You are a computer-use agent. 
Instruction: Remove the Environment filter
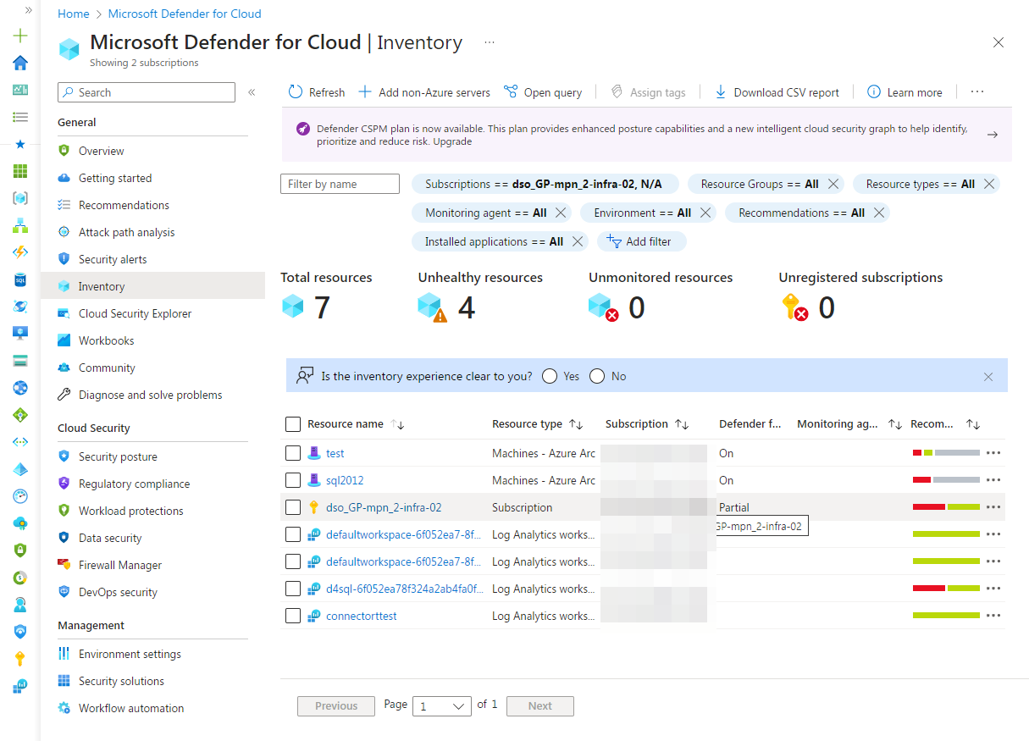pyautogui.click(x=705, y=213)
